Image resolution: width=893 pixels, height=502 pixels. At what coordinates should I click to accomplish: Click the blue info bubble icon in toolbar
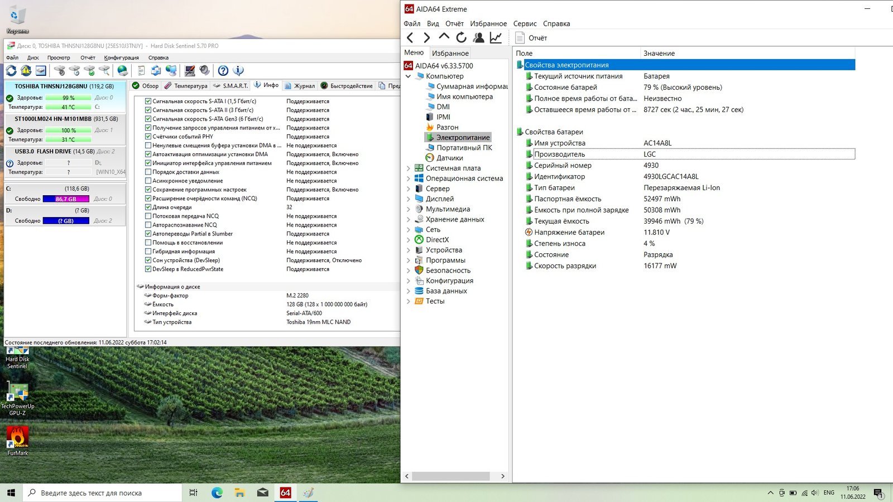tap(238, 71)
